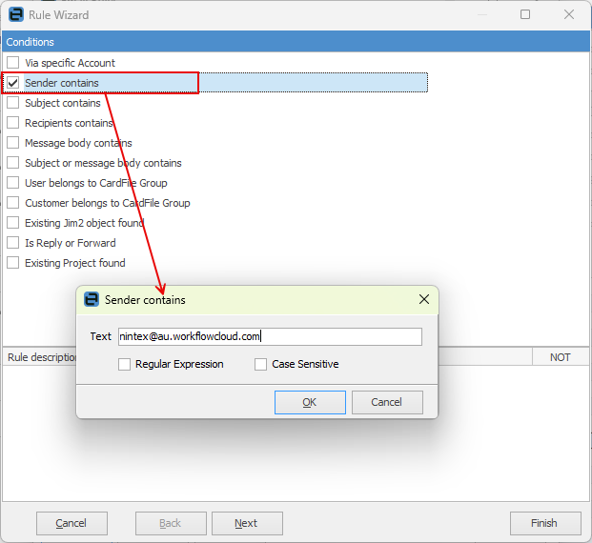
Task: Go to the Next wizard step
Action: tap(247, 523)
